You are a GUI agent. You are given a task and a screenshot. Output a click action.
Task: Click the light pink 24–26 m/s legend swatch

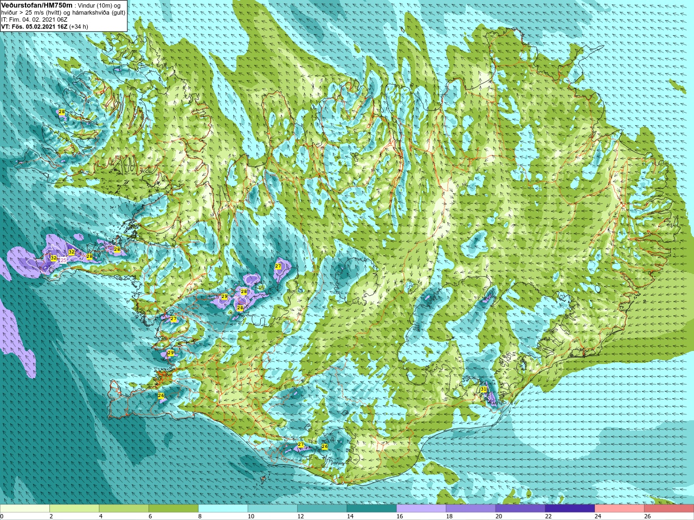(620, 509)
